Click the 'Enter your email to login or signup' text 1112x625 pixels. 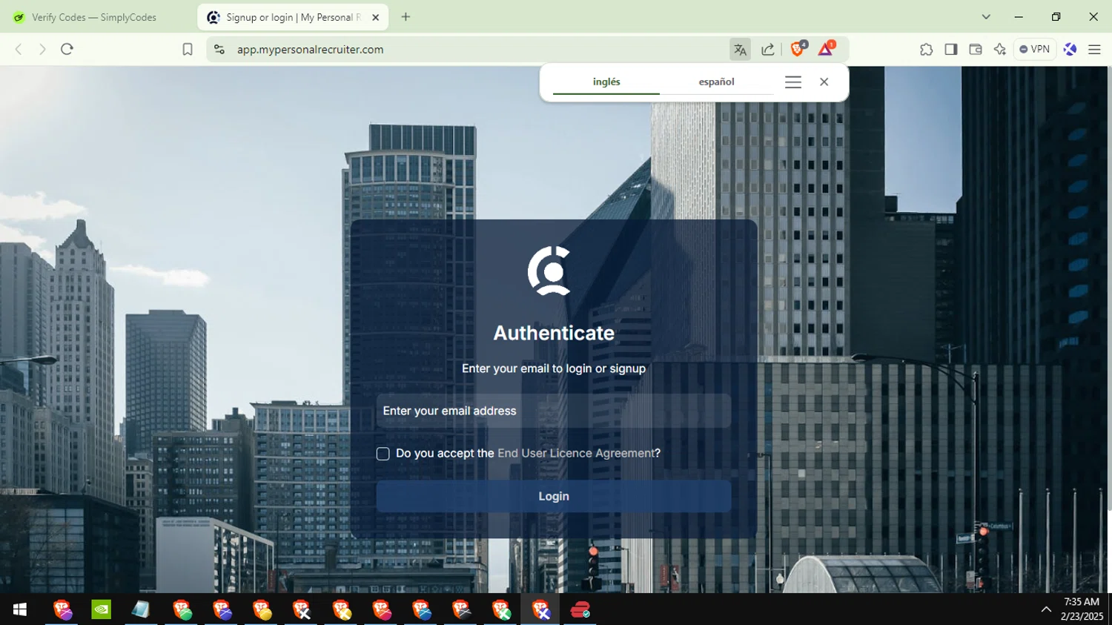(x=554, y=368)
